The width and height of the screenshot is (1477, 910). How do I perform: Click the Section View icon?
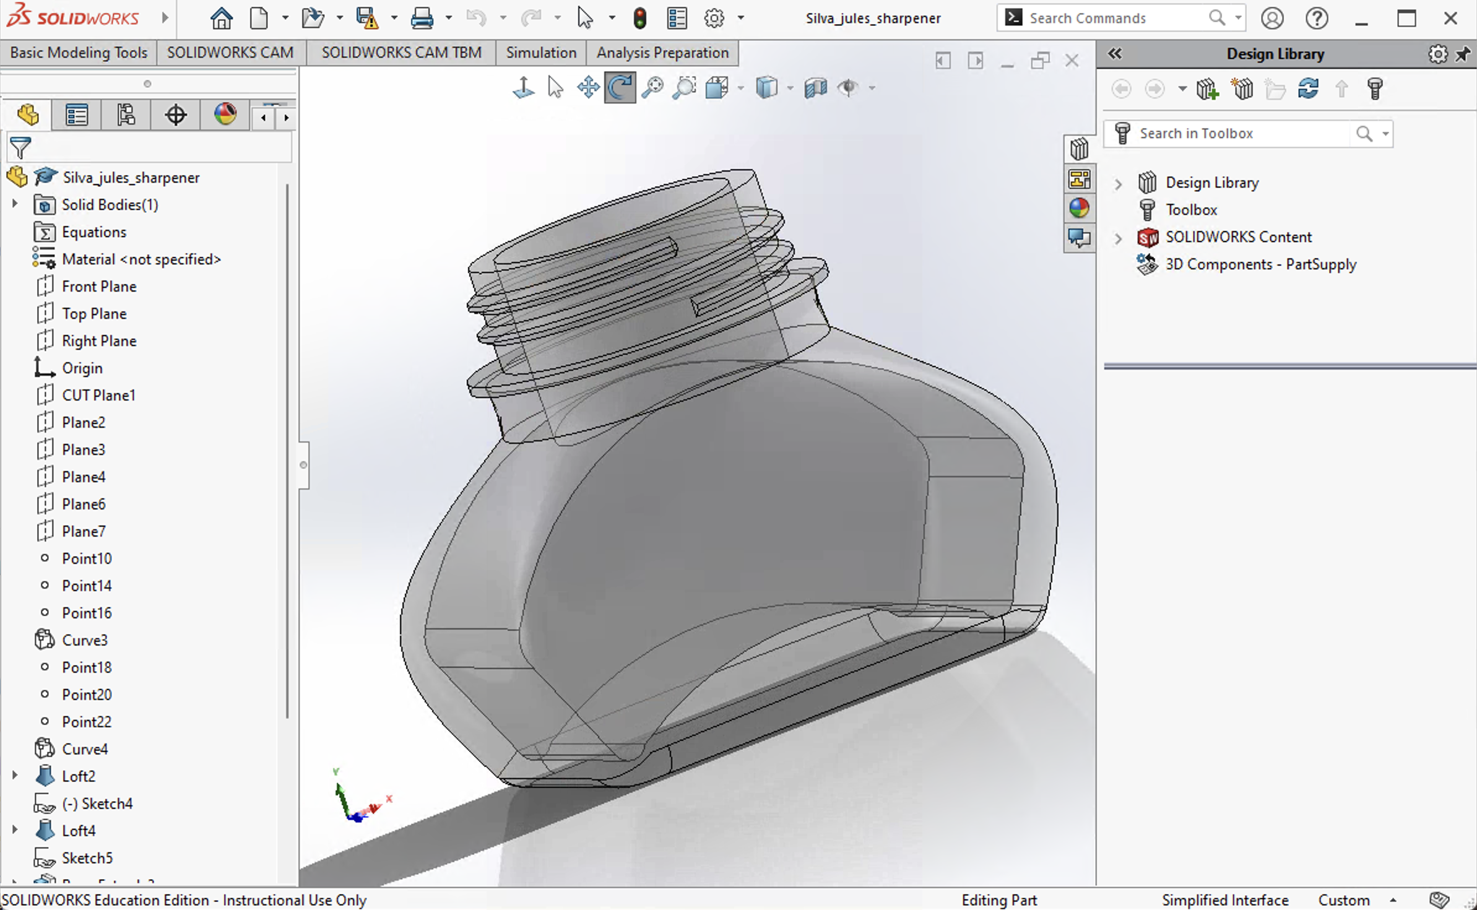(x=815, y=87)
